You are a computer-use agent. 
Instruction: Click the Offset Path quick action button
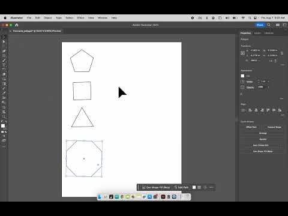click(x=251, y=127)
